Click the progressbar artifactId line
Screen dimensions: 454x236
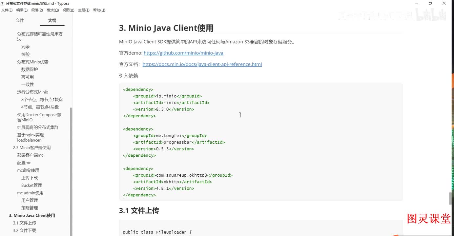click(x=179, y=142)
